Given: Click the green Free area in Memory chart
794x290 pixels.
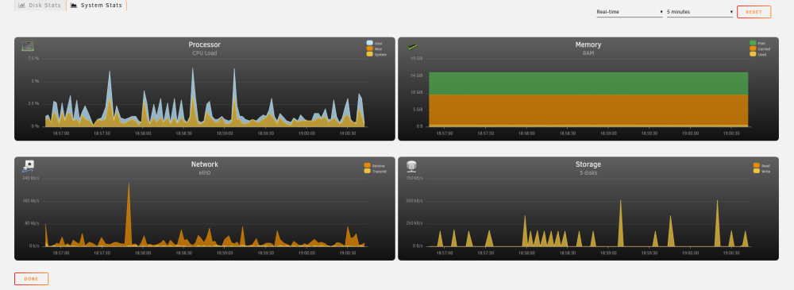Looking at the screenshot, I should [x=588, y=83].
